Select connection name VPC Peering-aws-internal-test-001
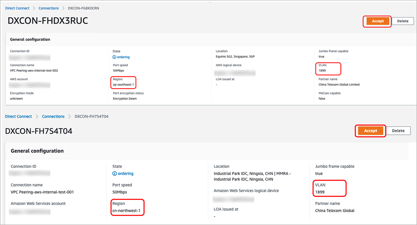Image resolution: width=417 pixels, height=225 pixels. tap(42, 192)
